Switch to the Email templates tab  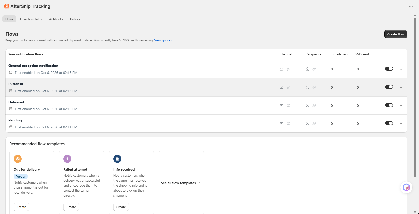pos(31,19)
